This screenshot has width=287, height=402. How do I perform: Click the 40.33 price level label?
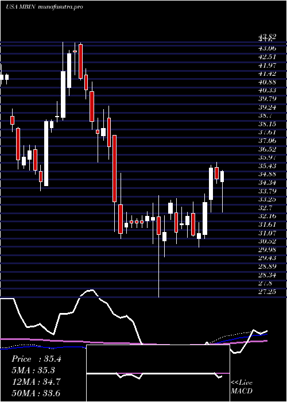[x=267, y=90]
